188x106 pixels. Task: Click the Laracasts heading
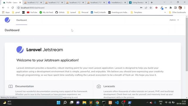(x=109, y=86)
